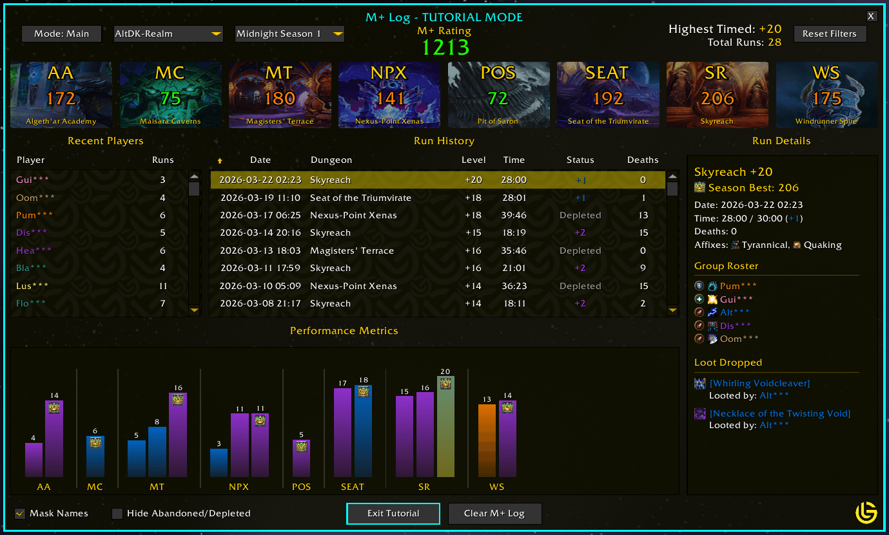Click the crown icon on the AA +14 bar

54,408
